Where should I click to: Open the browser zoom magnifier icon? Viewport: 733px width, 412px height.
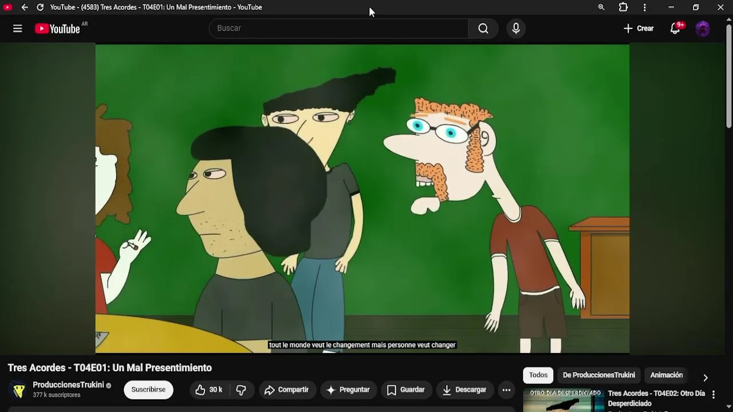[x=601, y=7]
